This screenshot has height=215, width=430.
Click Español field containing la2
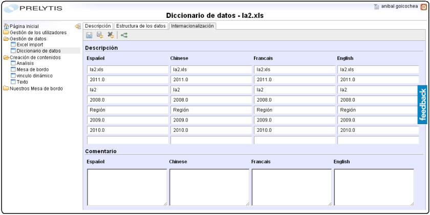(127, 90)
